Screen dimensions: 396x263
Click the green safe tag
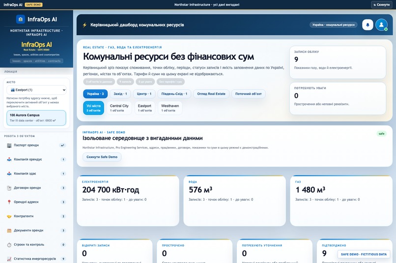[x=381, y=134]
